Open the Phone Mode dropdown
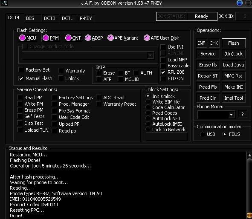The width and height of the screenshot is (252, 219). [231, 115]
